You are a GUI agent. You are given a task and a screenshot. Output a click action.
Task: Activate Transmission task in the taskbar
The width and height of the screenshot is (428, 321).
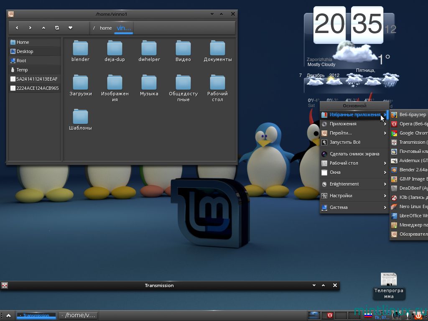click(x=36, y=316)
